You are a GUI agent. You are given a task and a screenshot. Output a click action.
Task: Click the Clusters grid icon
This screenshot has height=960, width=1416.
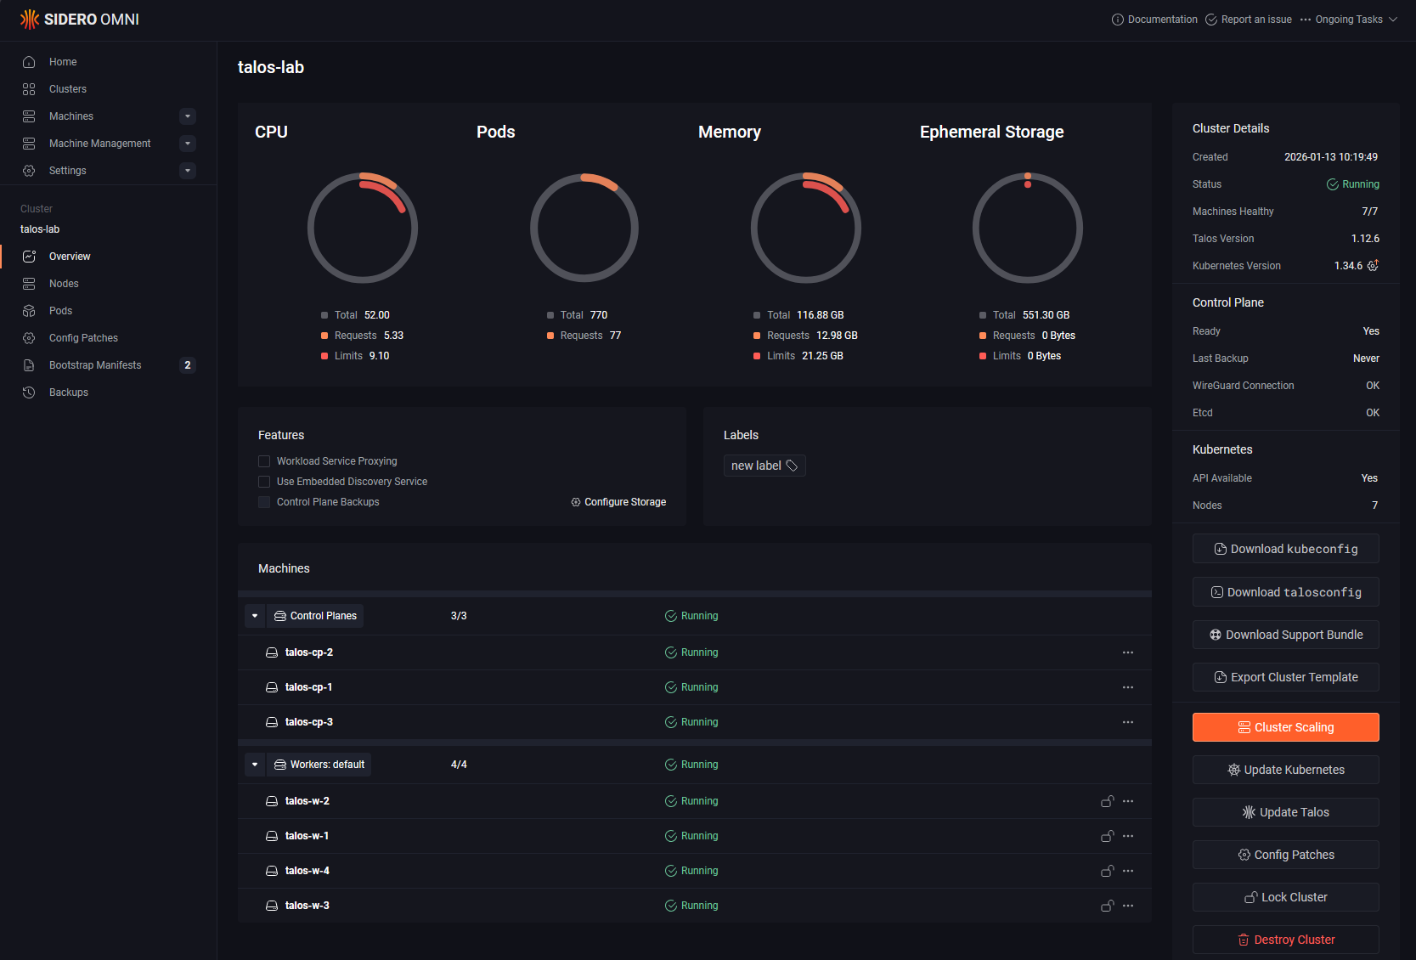tap(29, 89)
